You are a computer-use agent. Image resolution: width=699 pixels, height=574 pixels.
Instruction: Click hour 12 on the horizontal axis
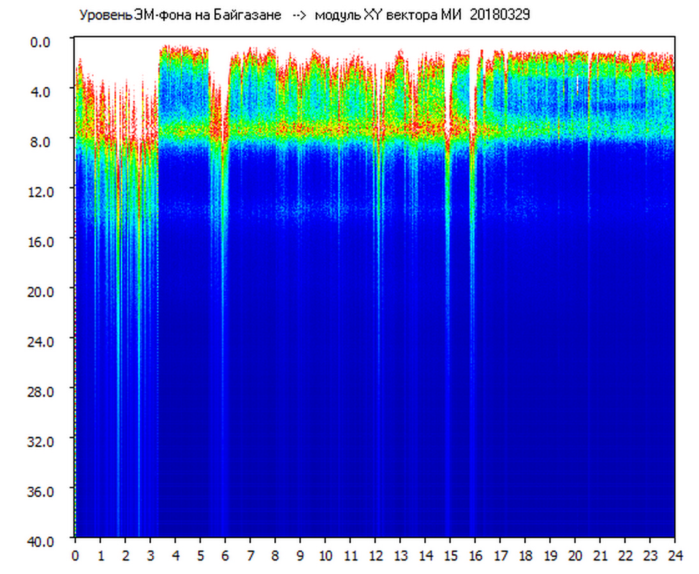pyautogui.click(x=375, y=556)
